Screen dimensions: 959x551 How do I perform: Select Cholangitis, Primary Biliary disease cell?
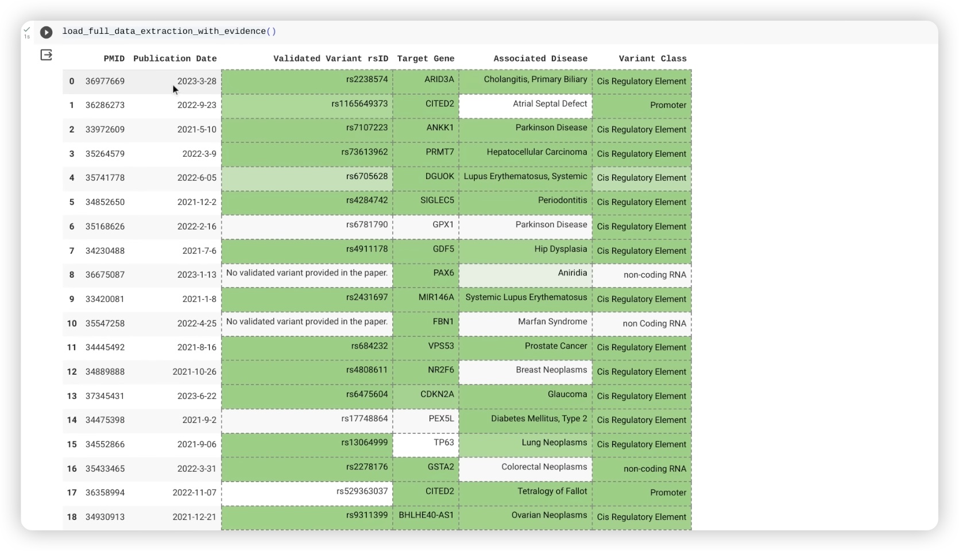pos(525,82)
